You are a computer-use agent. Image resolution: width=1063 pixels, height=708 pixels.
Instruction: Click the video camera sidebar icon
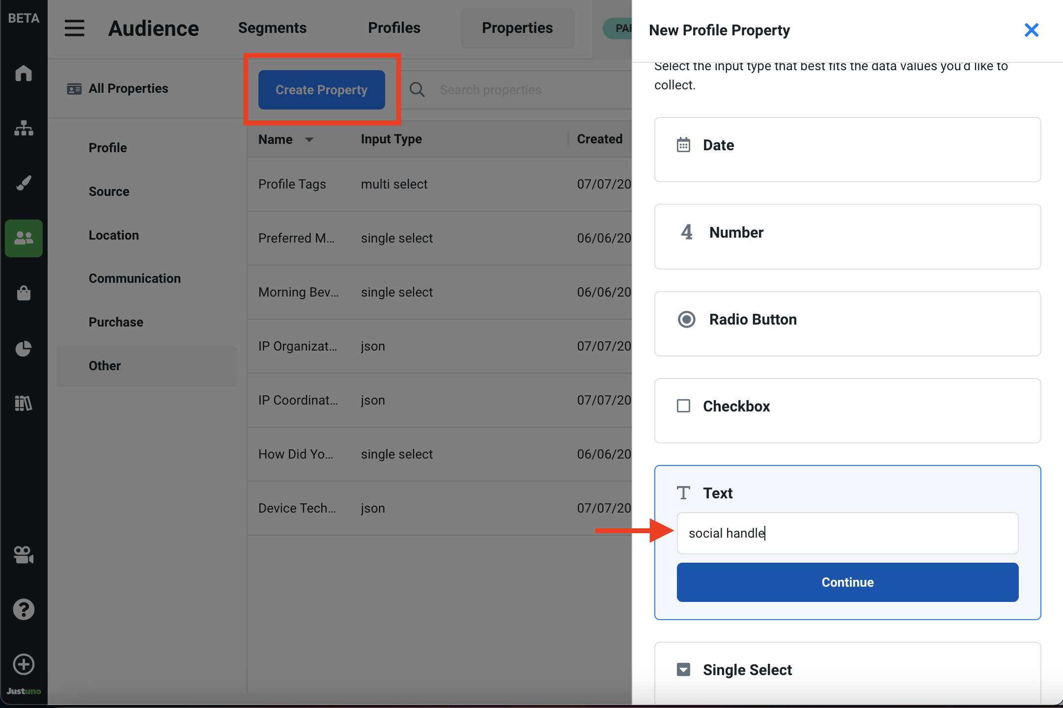[24, 555]
